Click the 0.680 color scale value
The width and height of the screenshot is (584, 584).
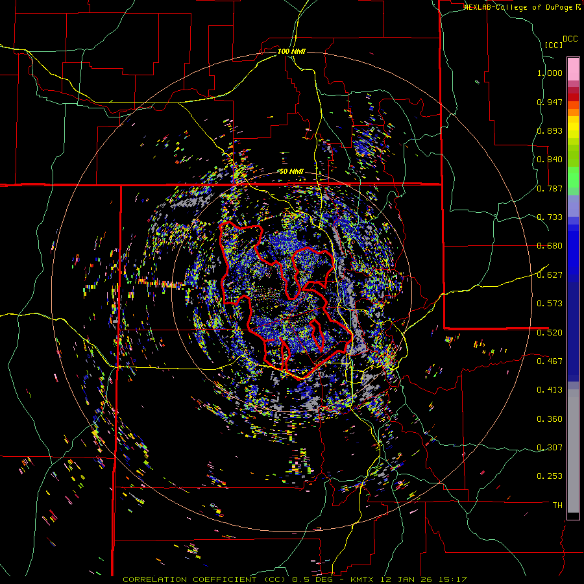click(550, 246)
